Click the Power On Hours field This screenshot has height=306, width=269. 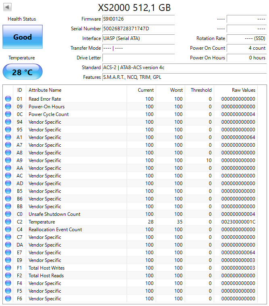coord(246,58)
